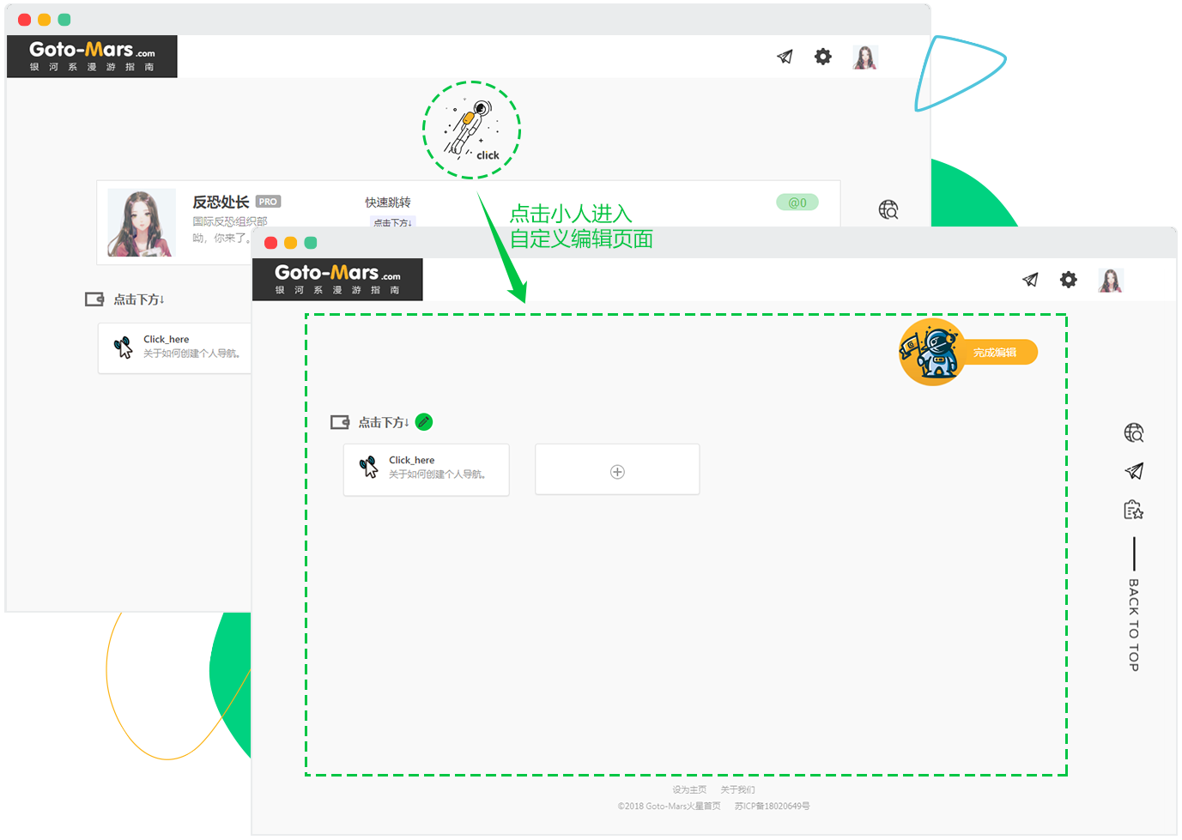Click the green @0 badge

pos(797,202)
